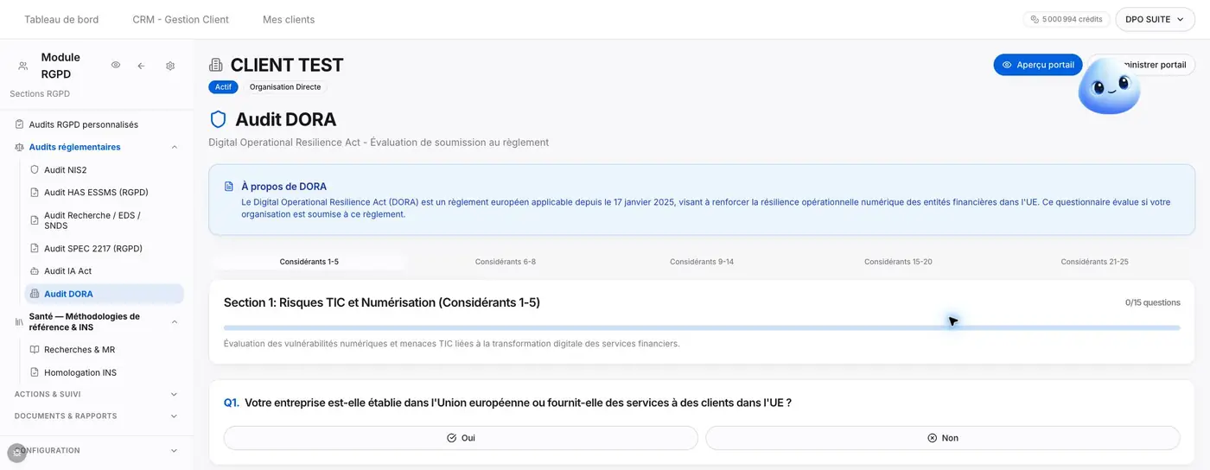Click the building icon of Audit DORA item

[x=35, y=294]
